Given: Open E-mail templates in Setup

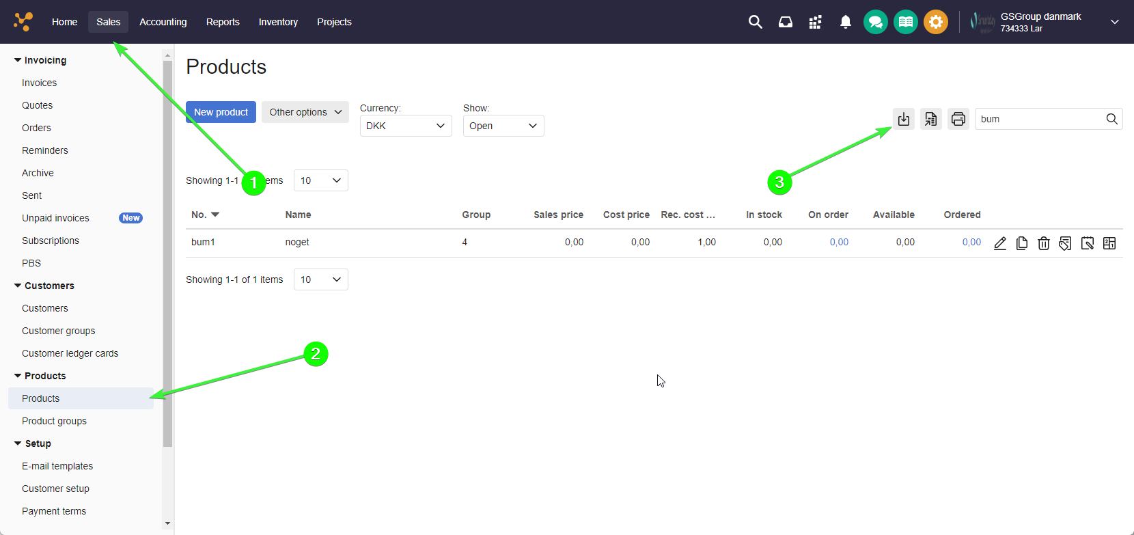Looking at the screenshot, I should click(x=57, y=466).
